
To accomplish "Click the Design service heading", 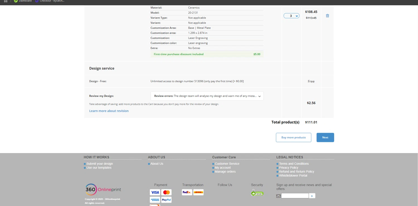I will click(x=102, y=68).
